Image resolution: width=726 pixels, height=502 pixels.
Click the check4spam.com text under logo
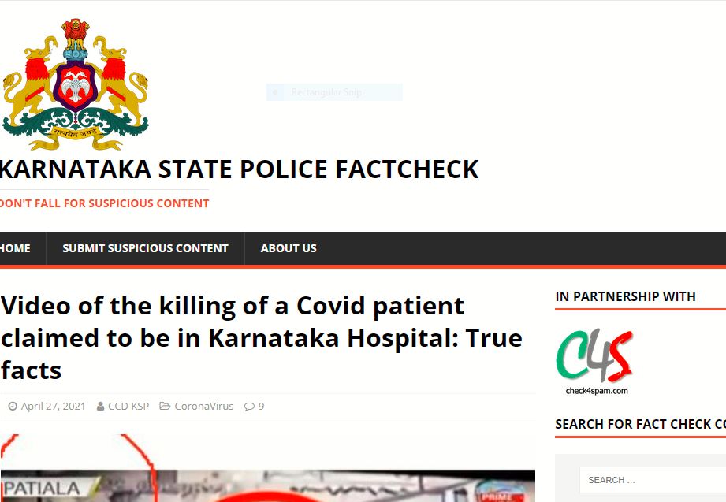pos(597,391)
